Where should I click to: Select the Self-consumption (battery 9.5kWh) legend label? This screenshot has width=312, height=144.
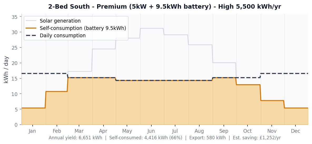click(x=83, y=28)
